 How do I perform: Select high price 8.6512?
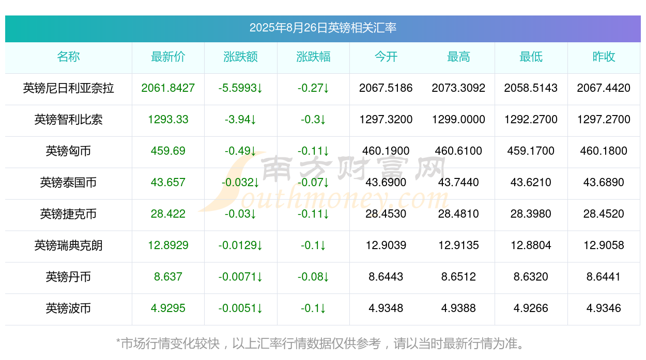(458, 277)
